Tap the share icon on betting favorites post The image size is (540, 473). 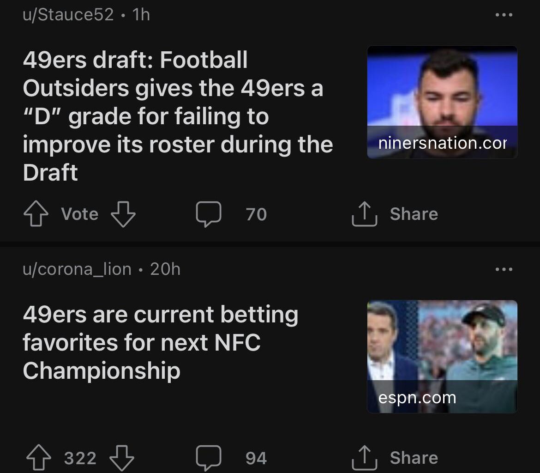click(x=365, y=458)
